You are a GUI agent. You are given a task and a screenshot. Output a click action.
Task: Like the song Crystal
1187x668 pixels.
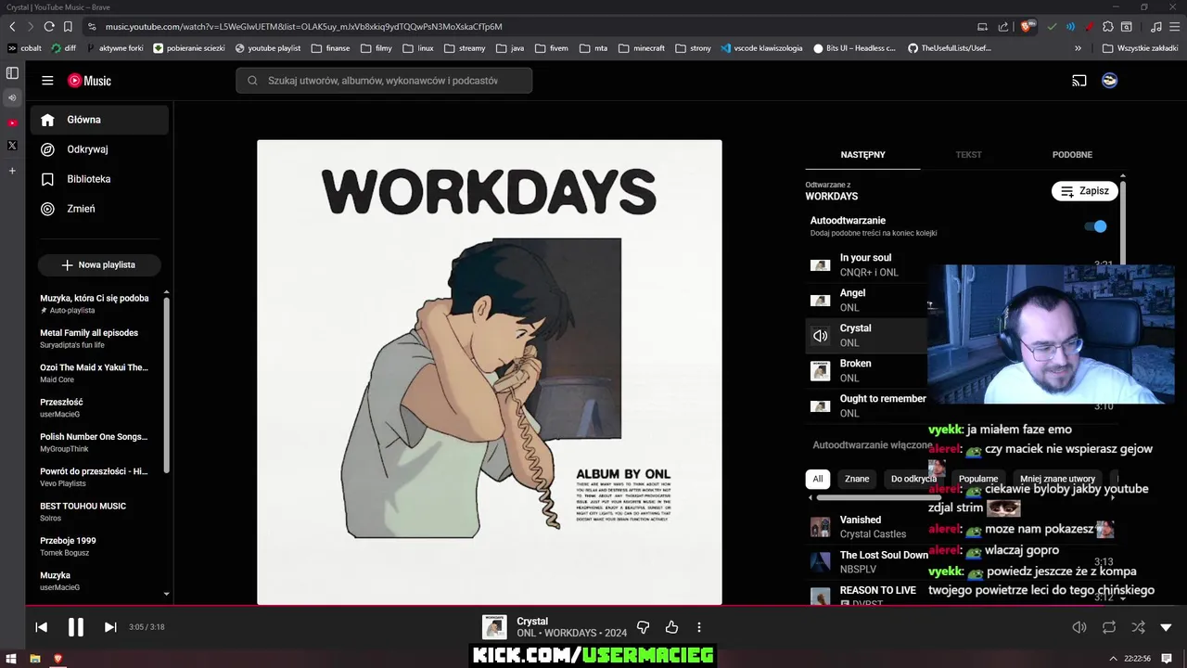(671, 627)
